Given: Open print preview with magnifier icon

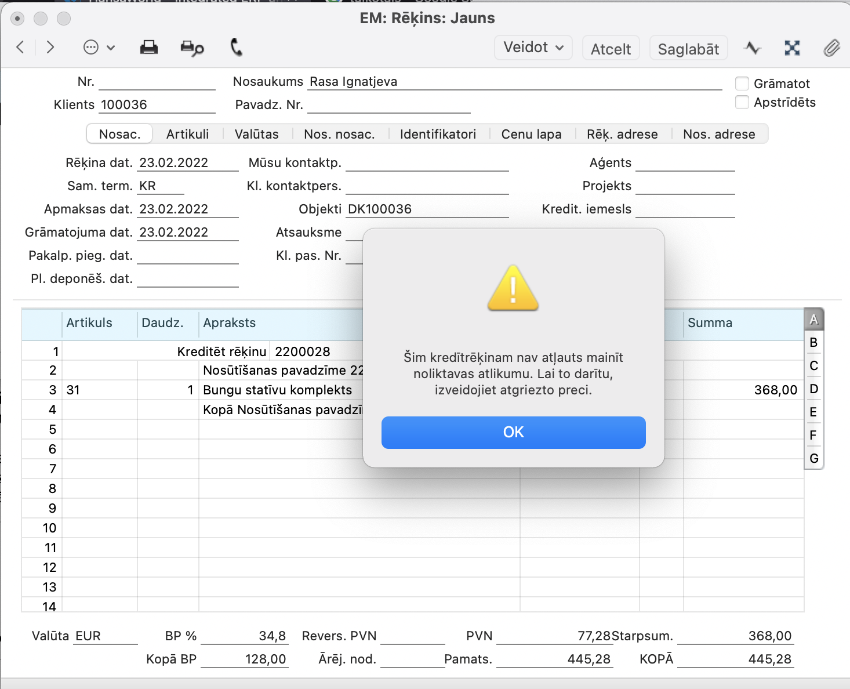Looking at the screenshot, I should [x=192, y=48].
